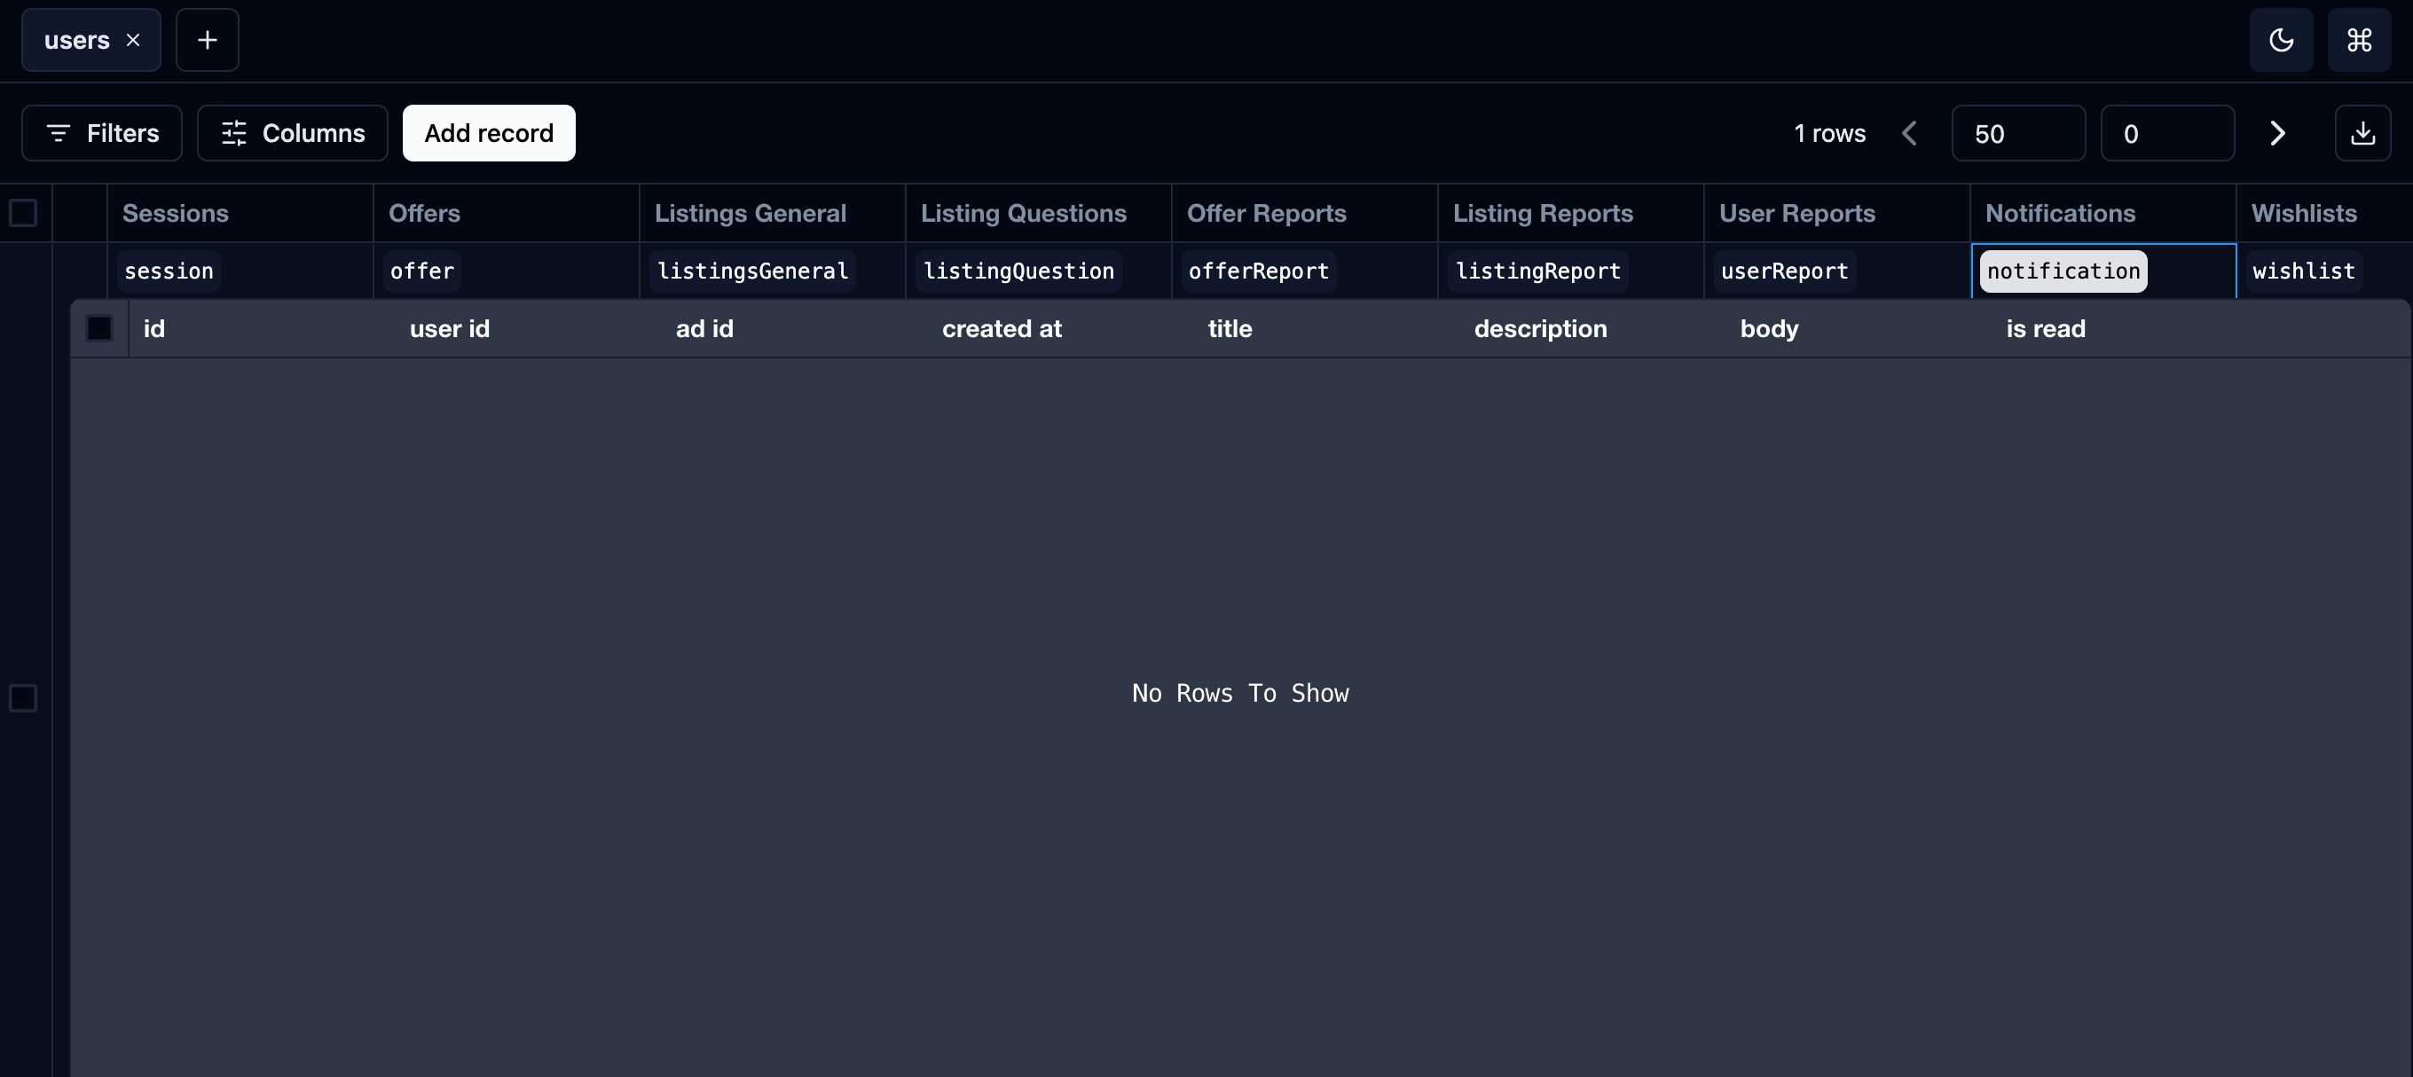The width and height of the screenshot is (2413, 1077).
Task: Select the users tab
Action: [x=77, y=40]
